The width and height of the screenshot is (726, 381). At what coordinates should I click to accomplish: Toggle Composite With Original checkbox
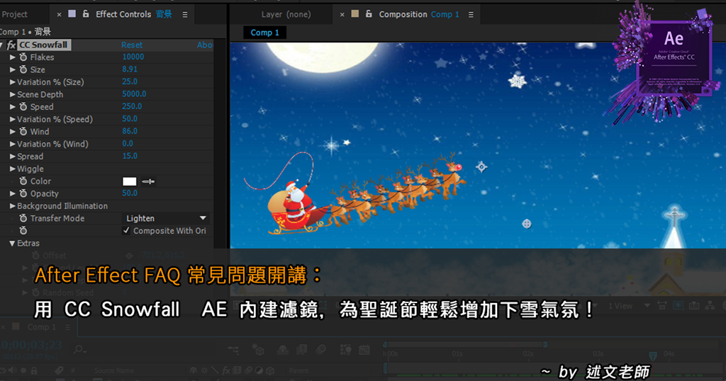[x=126, y=230]
